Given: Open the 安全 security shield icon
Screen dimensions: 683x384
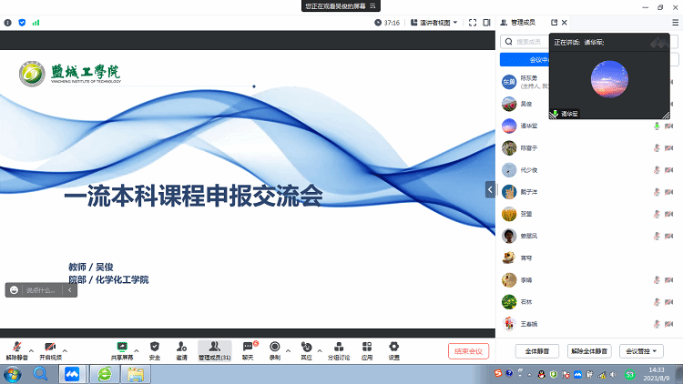Looking at the screenshot, I should 154,347.
